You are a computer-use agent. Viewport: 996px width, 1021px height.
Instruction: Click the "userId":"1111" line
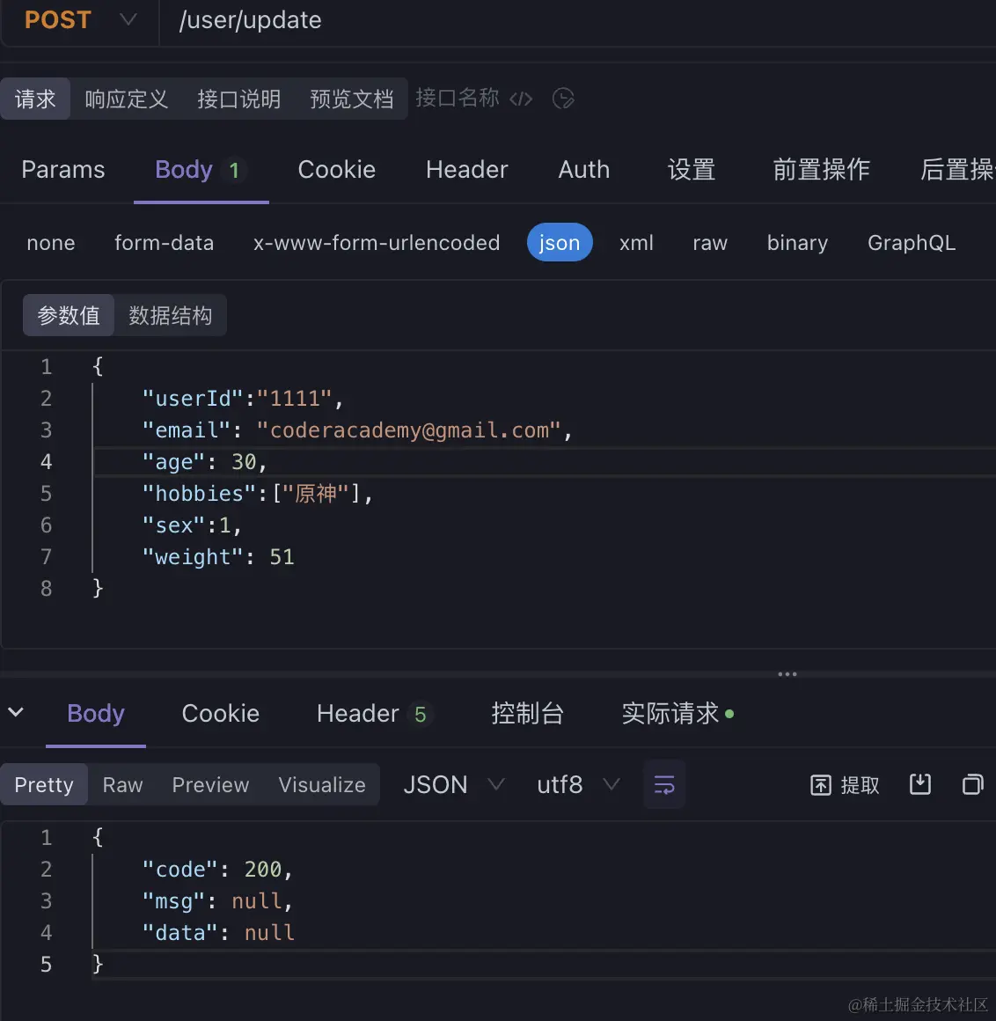tap(242, 399)
